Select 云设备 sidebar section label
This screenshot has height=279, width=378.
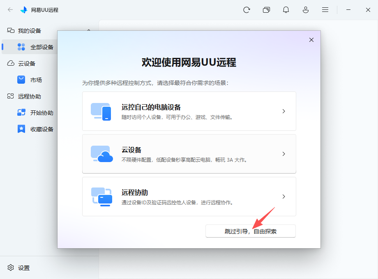tap(27, 64)
